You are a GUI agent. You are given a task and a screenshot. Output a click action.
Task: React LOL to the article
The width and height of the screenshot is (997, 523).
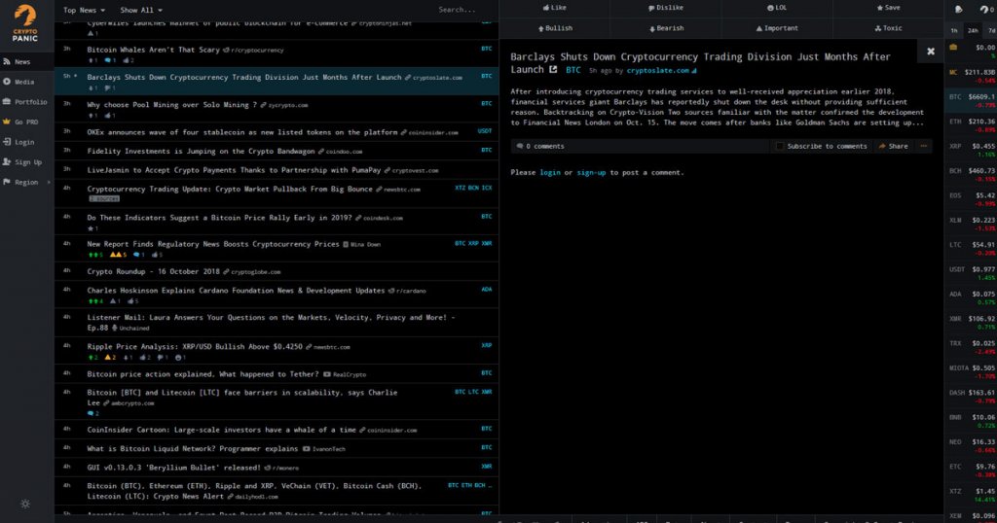click(x=777, y=8)
